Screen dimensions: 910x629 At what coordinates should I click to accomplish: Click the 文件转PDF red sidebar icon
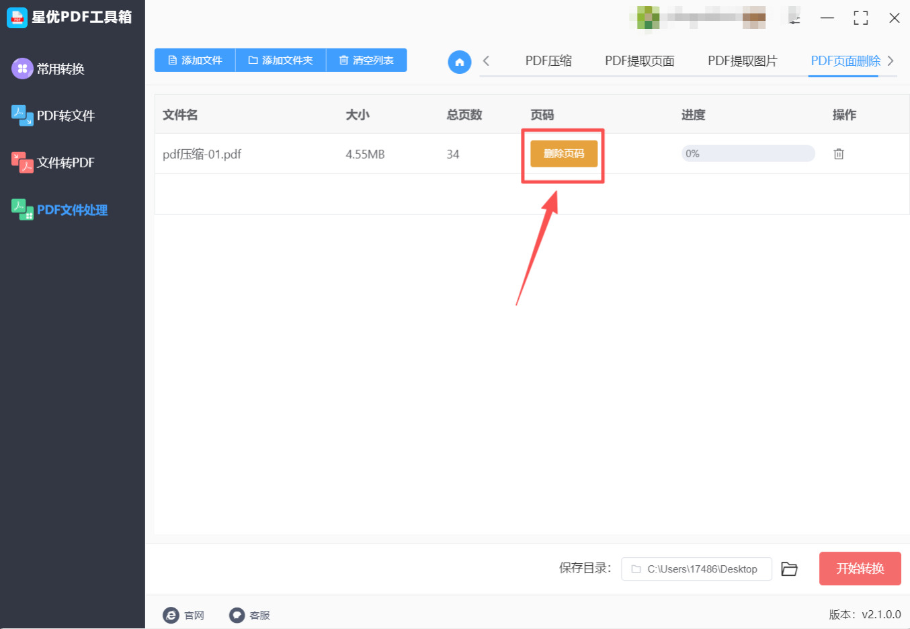(x=22, y=163)
